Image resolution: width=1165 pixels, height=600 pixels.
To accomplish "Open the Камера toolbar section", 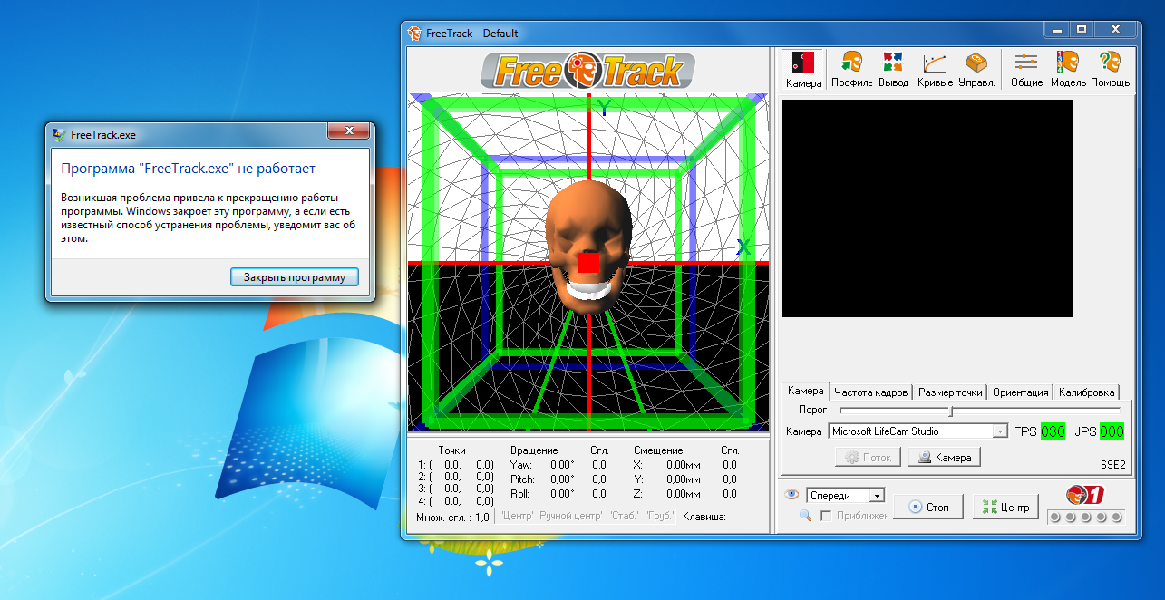I will (x=803, y=69).
